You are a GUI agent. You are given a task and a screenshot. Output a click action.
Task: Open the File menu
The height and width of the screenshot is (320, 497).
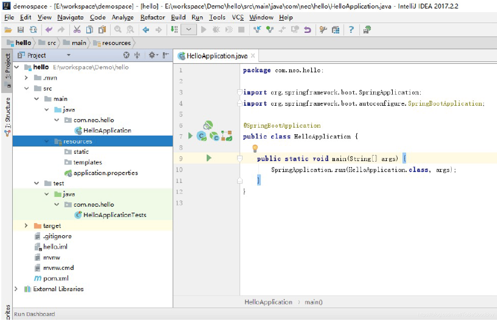9,17
